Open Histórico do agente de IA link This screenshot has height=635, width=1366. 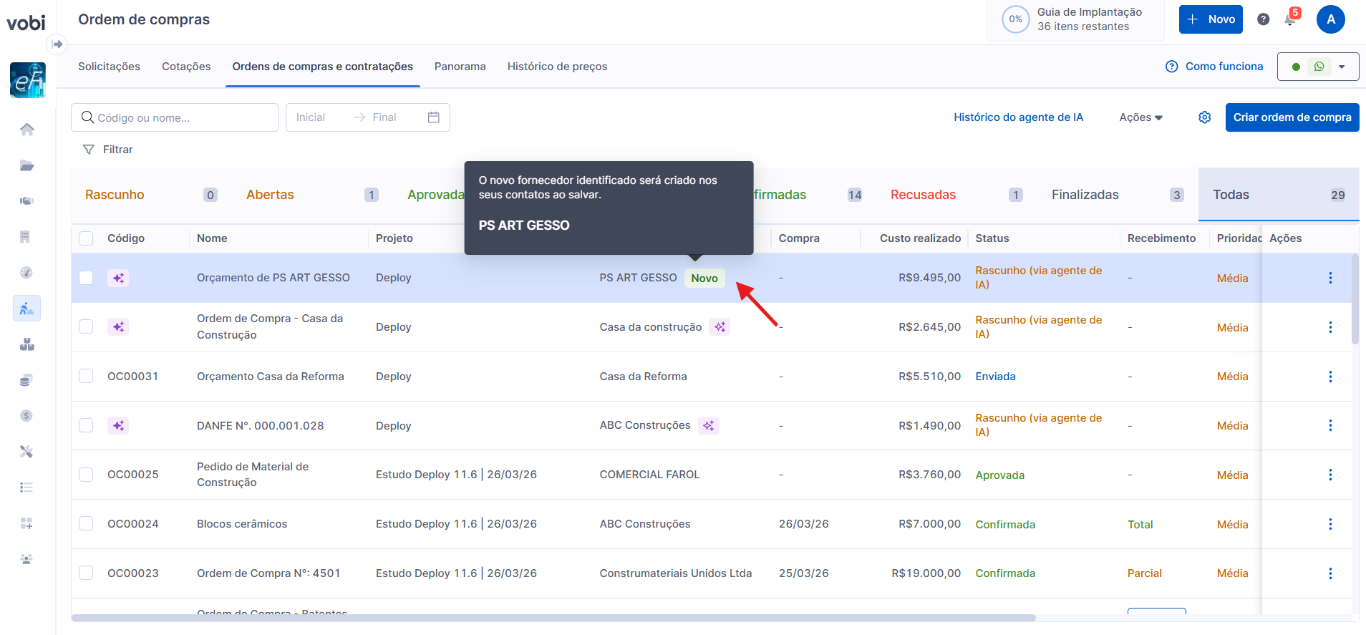point(1018,117)
